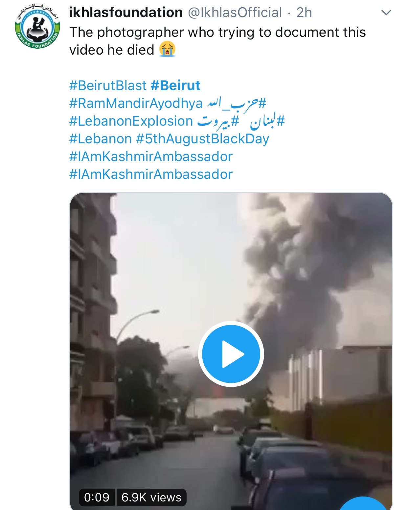This screenshot has width=408, height=510.
Task: Open the #Lebanon hashtag
Action: tap(101, 139)
